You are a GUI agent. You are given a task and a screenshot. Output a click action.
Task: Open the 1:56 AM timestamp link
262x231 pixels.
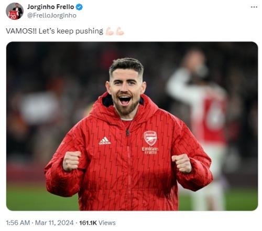coord(18,223)
